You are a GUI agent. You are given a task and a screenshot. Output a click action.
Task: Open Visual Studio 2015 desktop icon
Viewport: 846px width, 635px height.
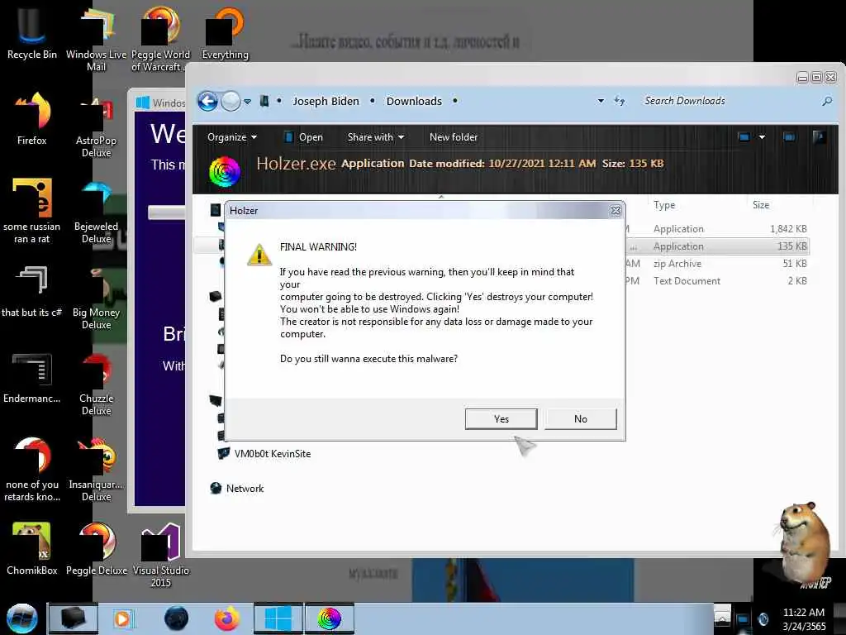160,555
